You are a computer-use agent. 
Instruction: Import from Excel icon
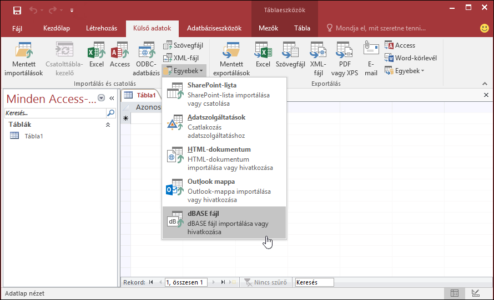click(x=97, y=55)
